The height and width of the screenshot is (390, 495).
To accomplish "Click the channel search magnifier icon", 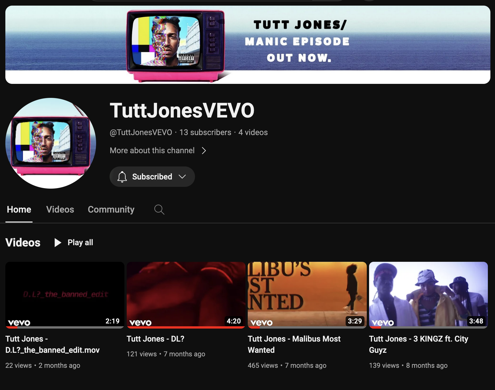I will coord(159,210).
